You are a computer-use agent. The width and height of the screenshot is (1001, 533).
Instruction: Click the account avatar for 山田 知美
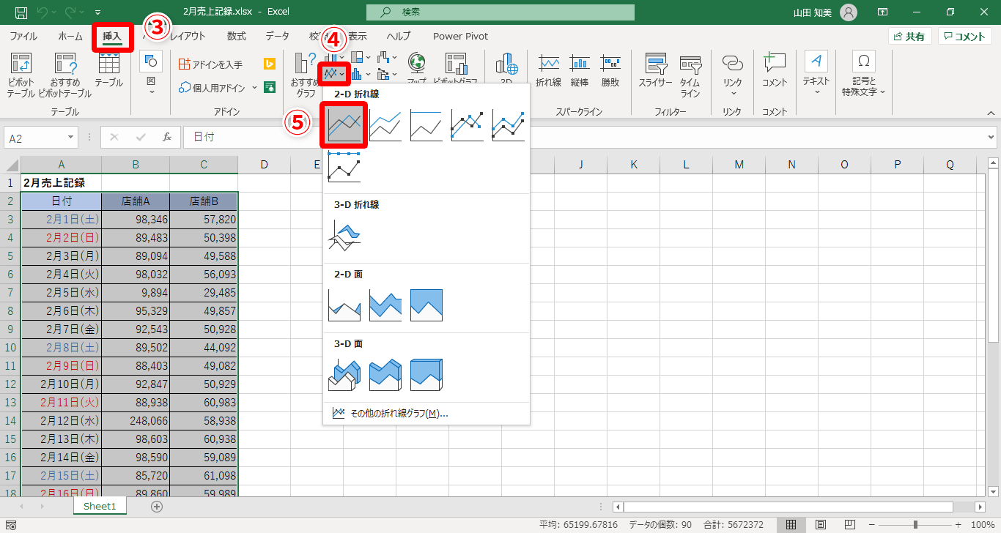848,12
